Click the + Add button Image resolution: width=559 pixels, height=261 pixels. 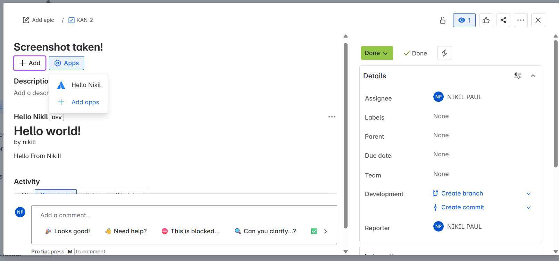pos(30,63)
